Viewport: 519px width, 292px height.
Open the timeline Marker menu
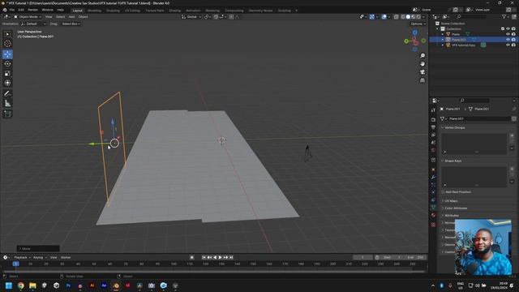click(66, 258)
